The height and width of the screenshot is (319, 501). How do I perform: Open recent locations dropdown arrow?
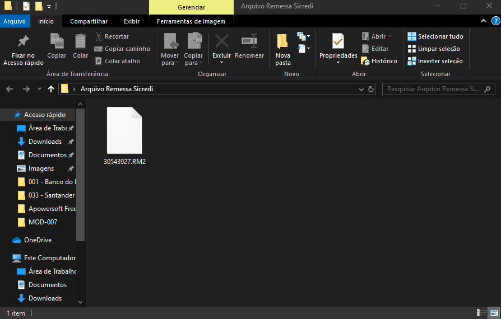point(39,89)
